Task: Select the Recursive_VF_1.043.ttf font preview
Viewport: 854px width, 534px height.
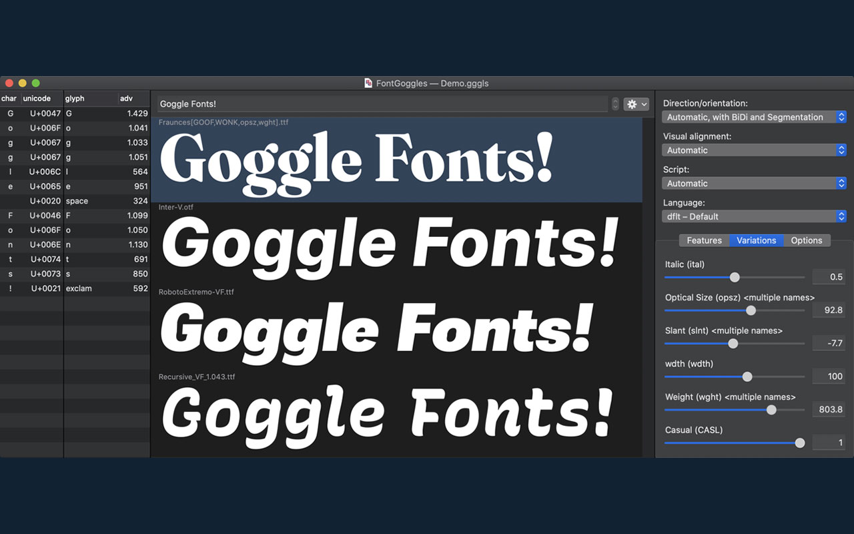Action: tap(397, 415)
